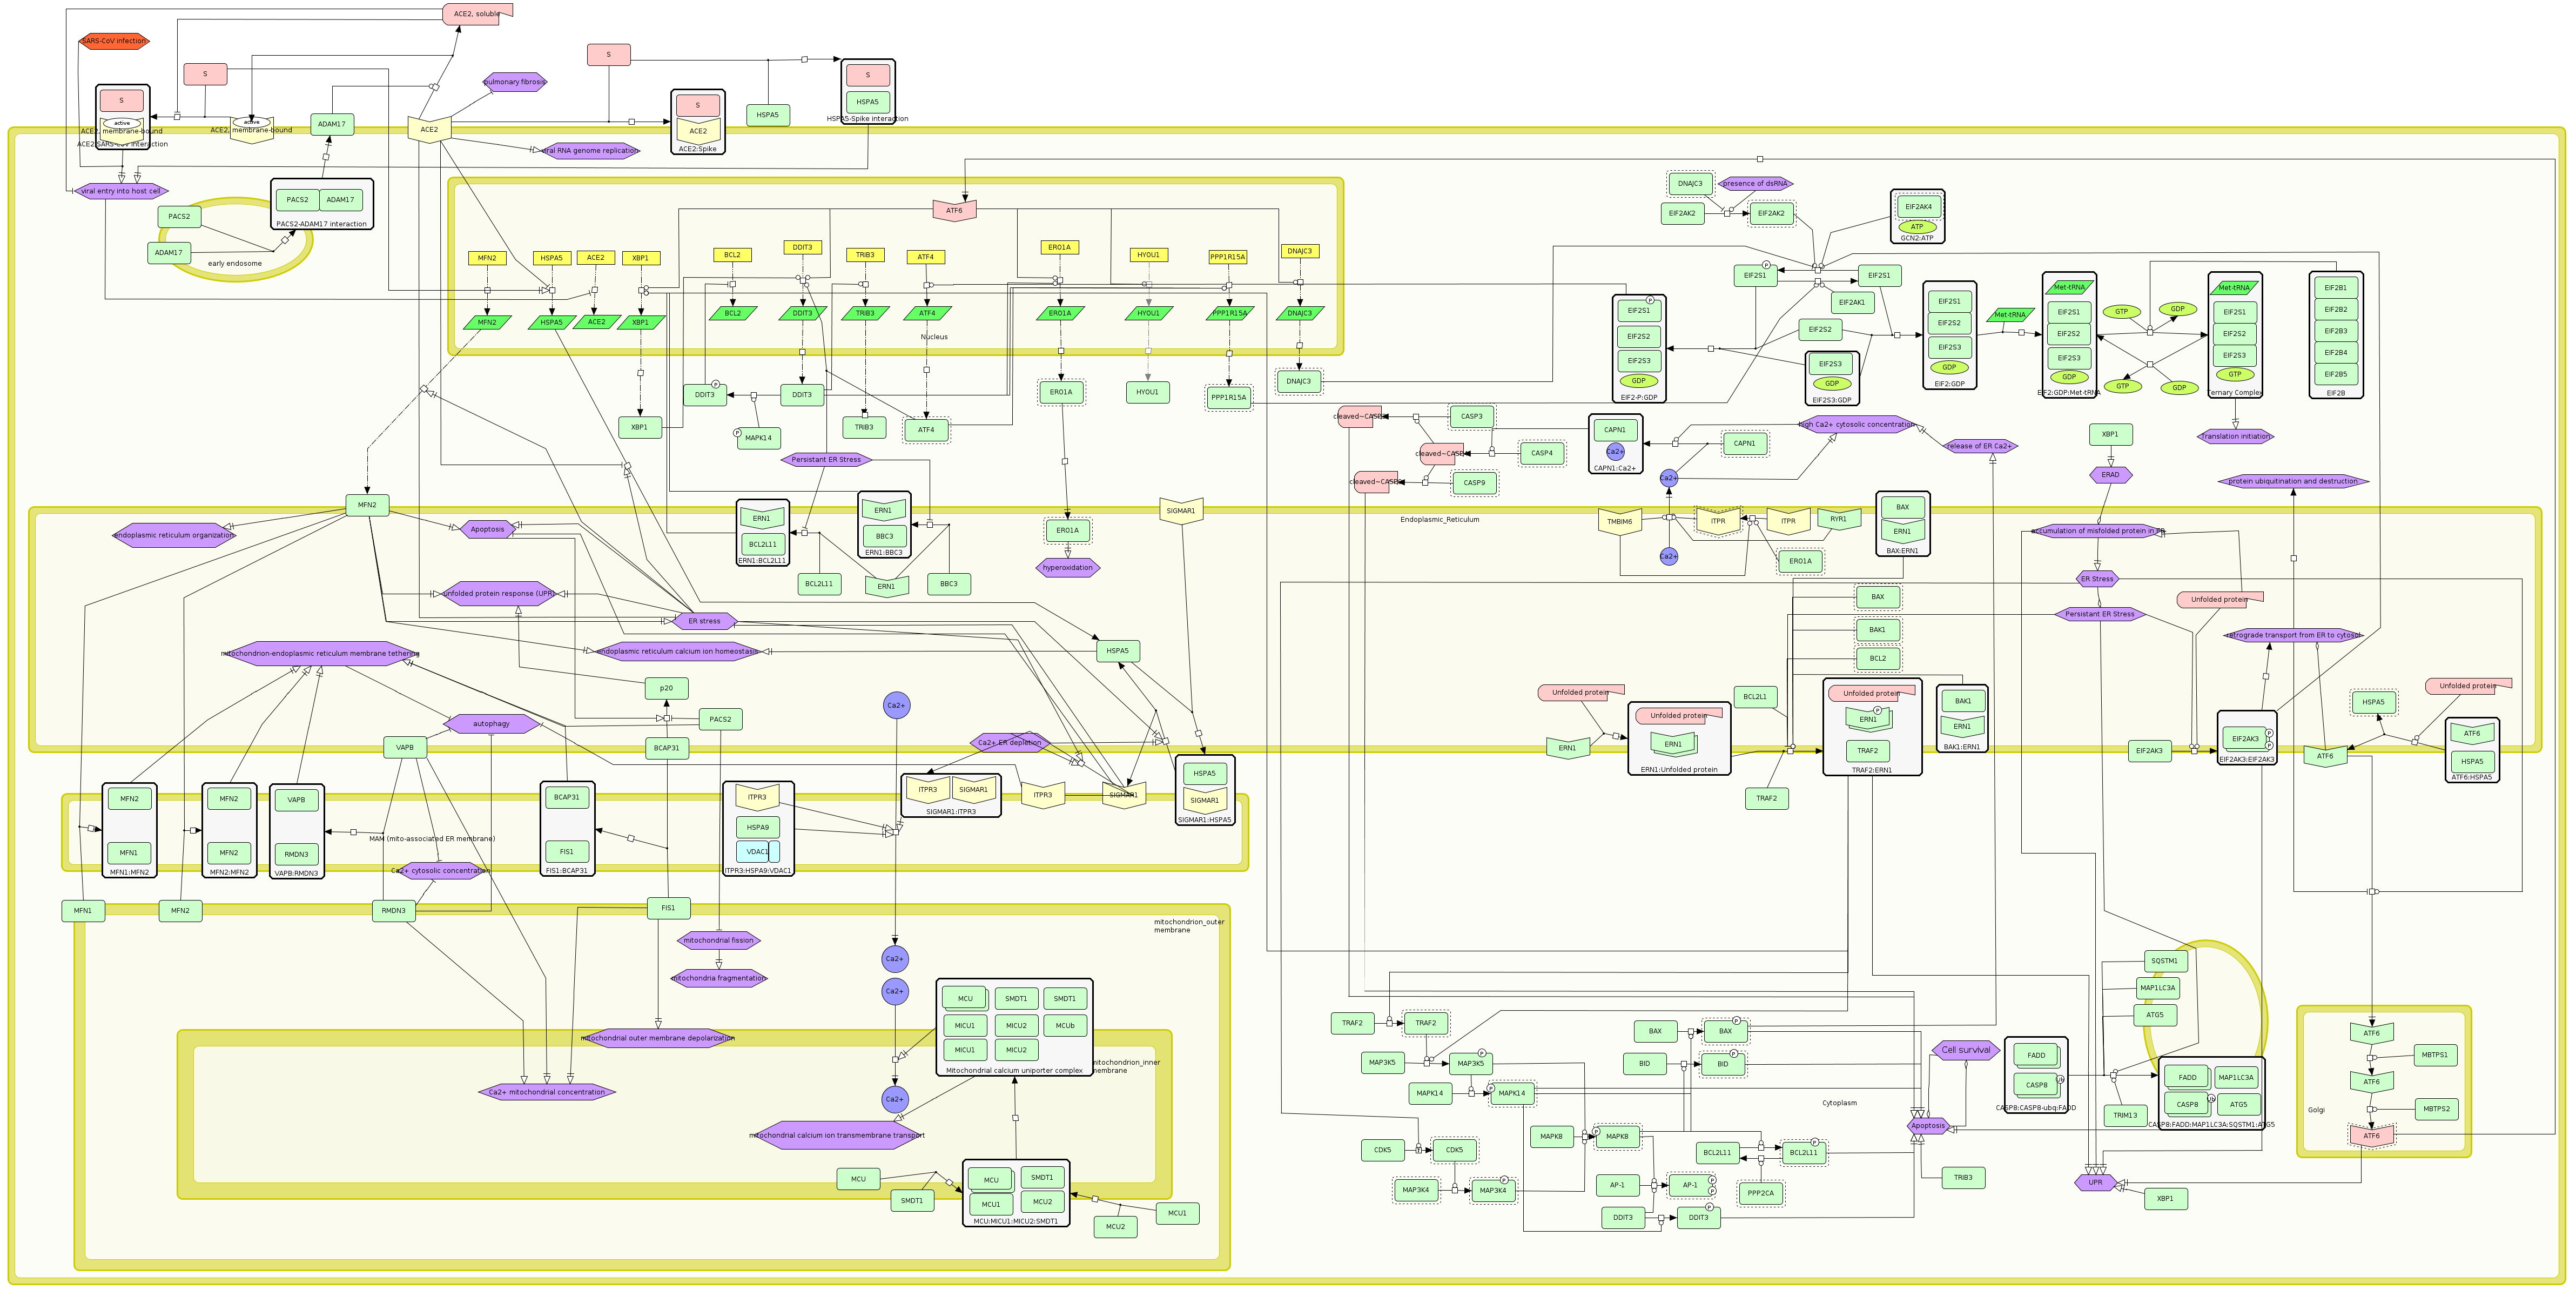
Task: Click the CASP4 protein node
Action: 1542,453
